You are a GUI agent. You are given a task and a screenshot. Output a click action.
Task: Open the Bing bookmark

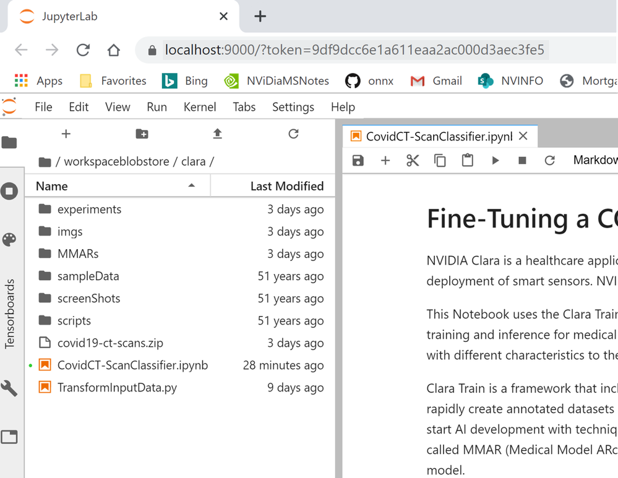185,81
